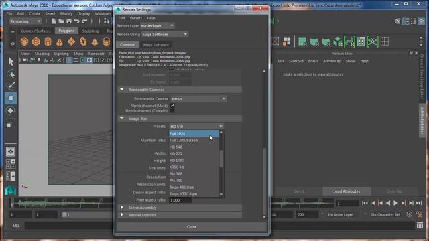
Task: Activate the Lasso select tool
Action: coord(11,74)
